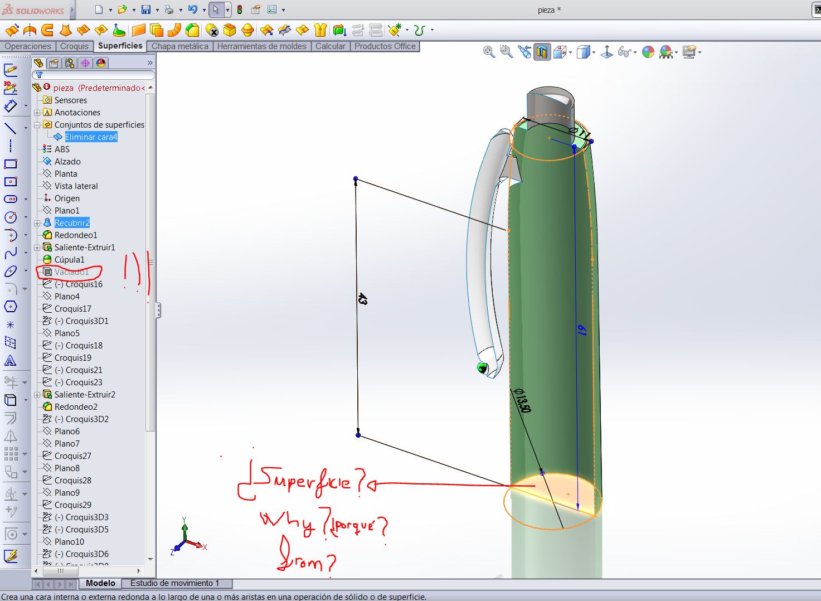Click the Boundary Surface tool icon

click(83, 30)
